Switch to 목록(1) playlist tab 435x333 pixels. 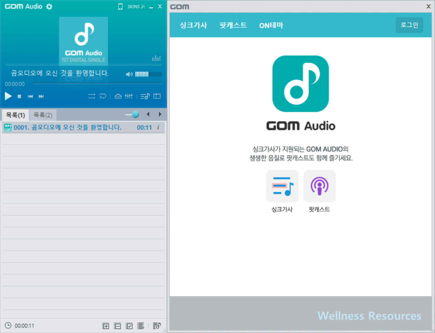tap(15, 115)
